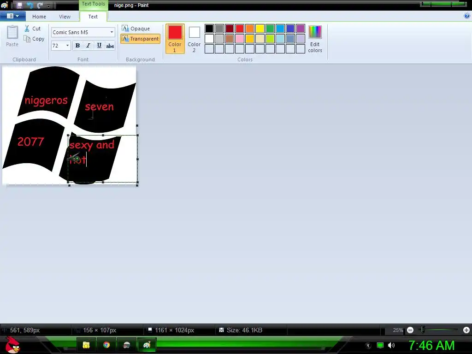Switch to the Home ribbon tab

click(39, 17)
